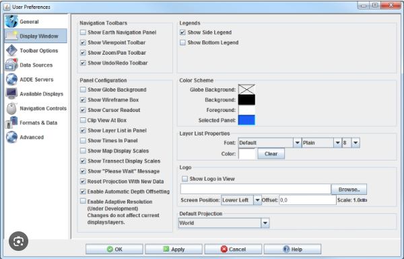Check Enable Adaptive Resolution
Screen dimensions: 404x259
click(x=83, y=201)
